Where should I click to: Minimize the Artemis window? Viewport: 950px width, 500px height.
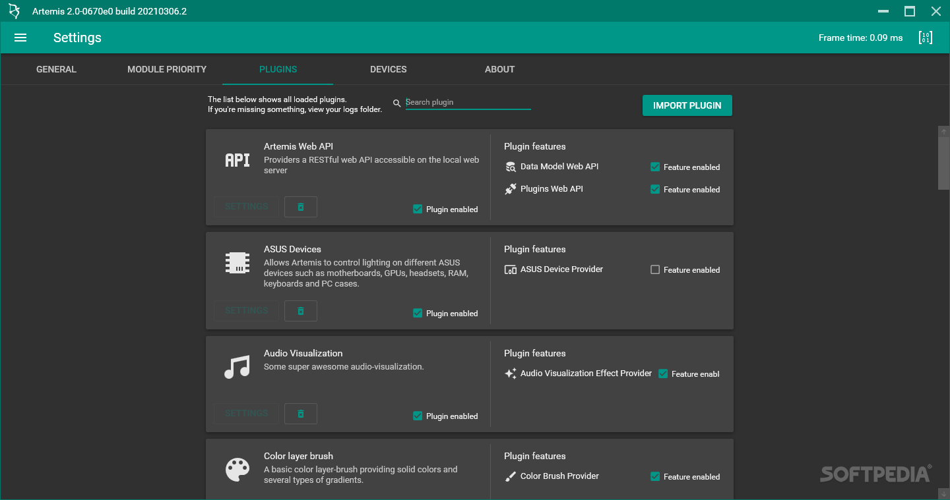point(883,11)
